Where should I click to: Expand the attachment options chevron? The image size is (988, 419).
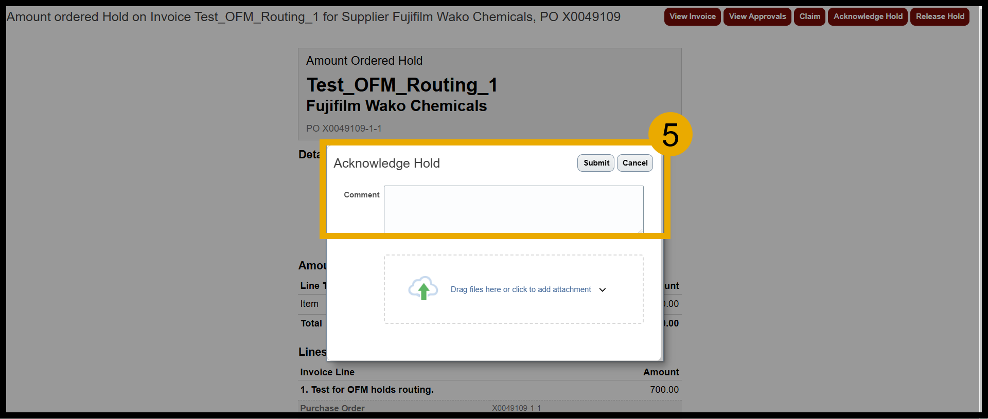click(603, 290)
